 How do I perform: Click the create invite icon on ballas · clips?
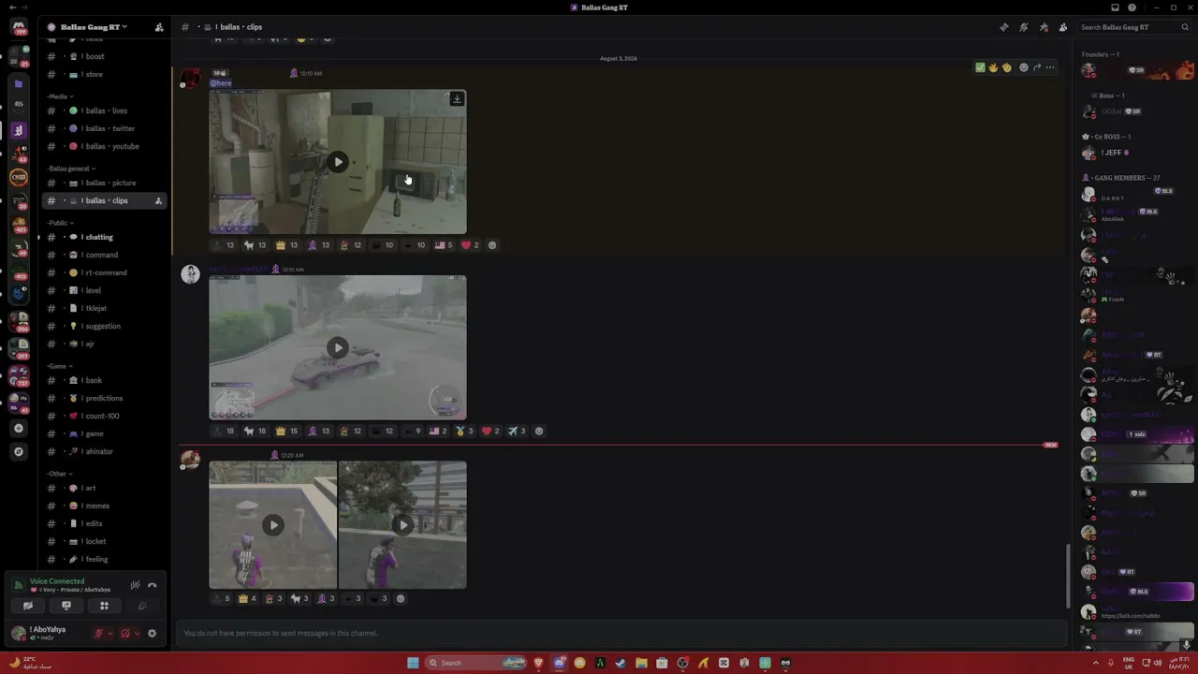(x=158, y=201)
